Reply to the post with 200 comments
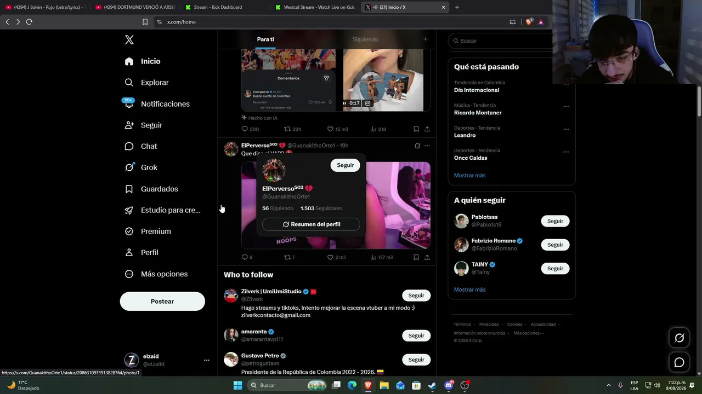 click(250, 129)
